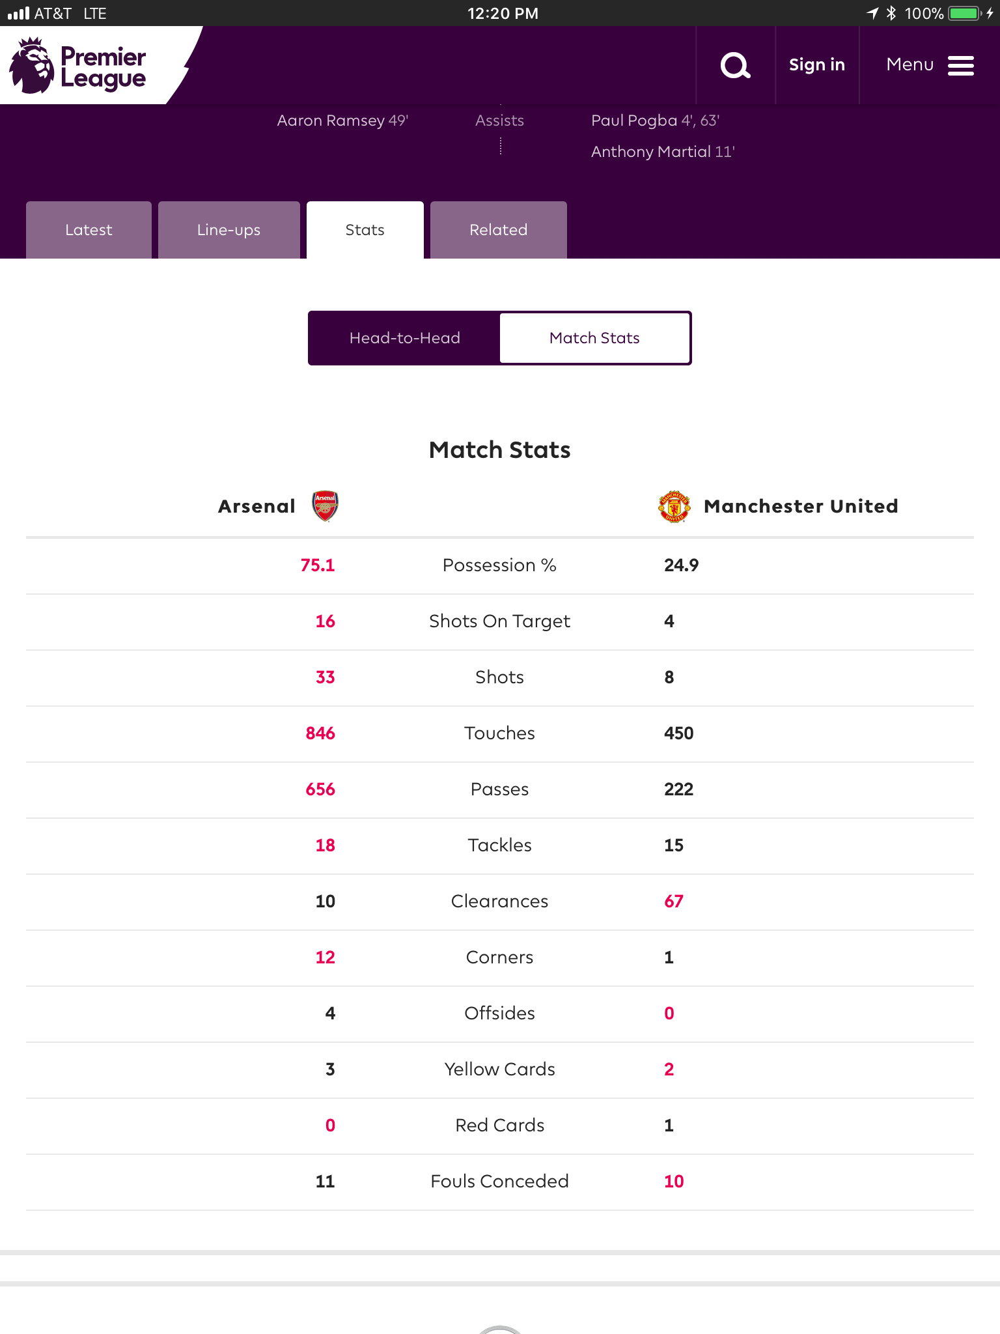
Task: Select the Match Stats toggle option
Action: pos(594,338)
